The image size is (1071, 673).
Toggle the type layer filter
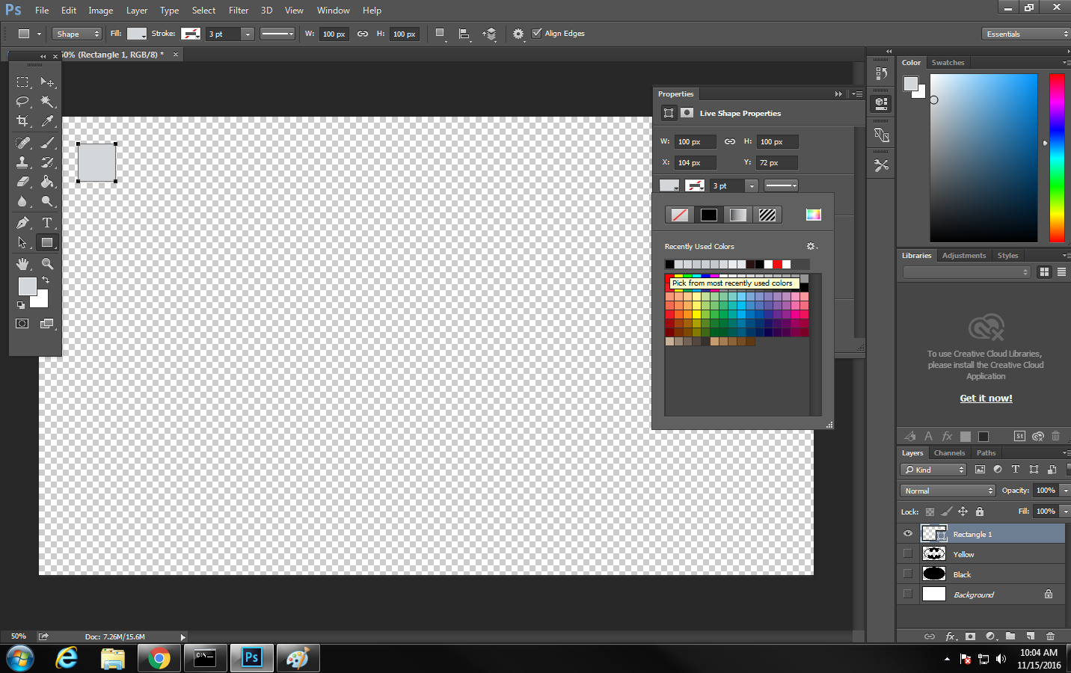click(x=1016, y=470)
